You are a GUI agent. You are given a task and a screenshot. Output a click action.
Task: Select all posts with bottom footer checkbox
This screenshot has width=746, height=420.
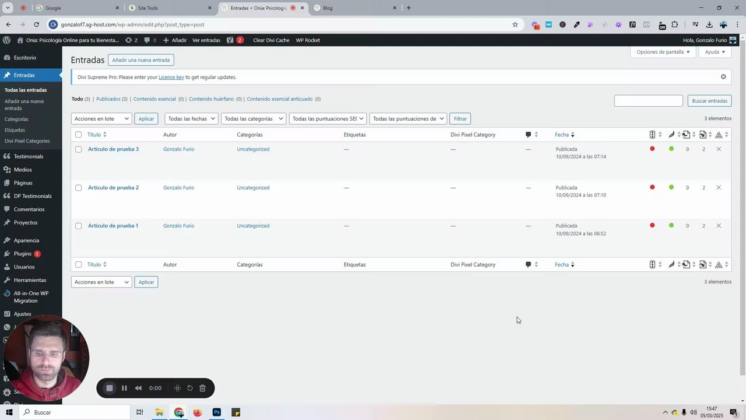[79, 265]
